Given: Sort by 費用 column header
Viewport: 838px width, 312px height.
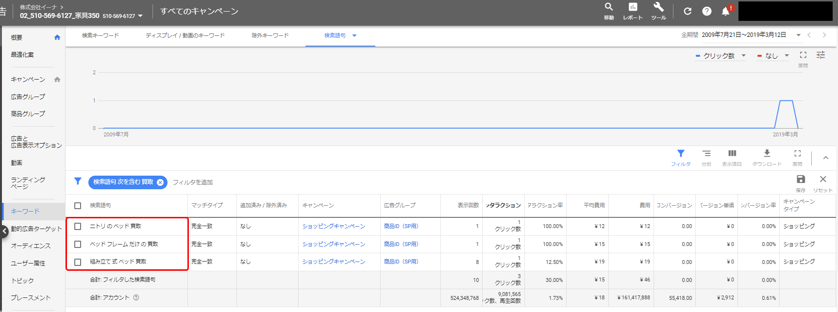Looking at the screenshot, I should click(645, 205).
